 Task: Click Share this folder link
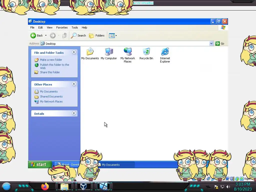pos(50,72)
